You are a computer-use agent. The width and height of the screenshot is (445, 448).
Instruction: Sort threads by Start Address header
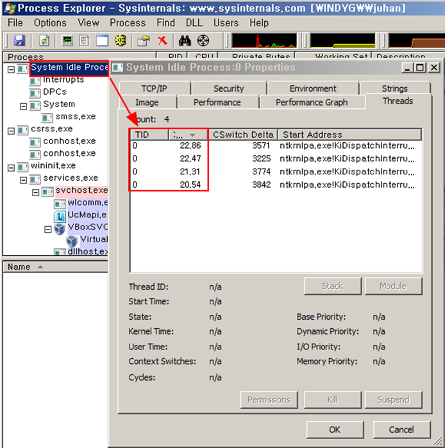pyautogui.click(x=349, y=135)
